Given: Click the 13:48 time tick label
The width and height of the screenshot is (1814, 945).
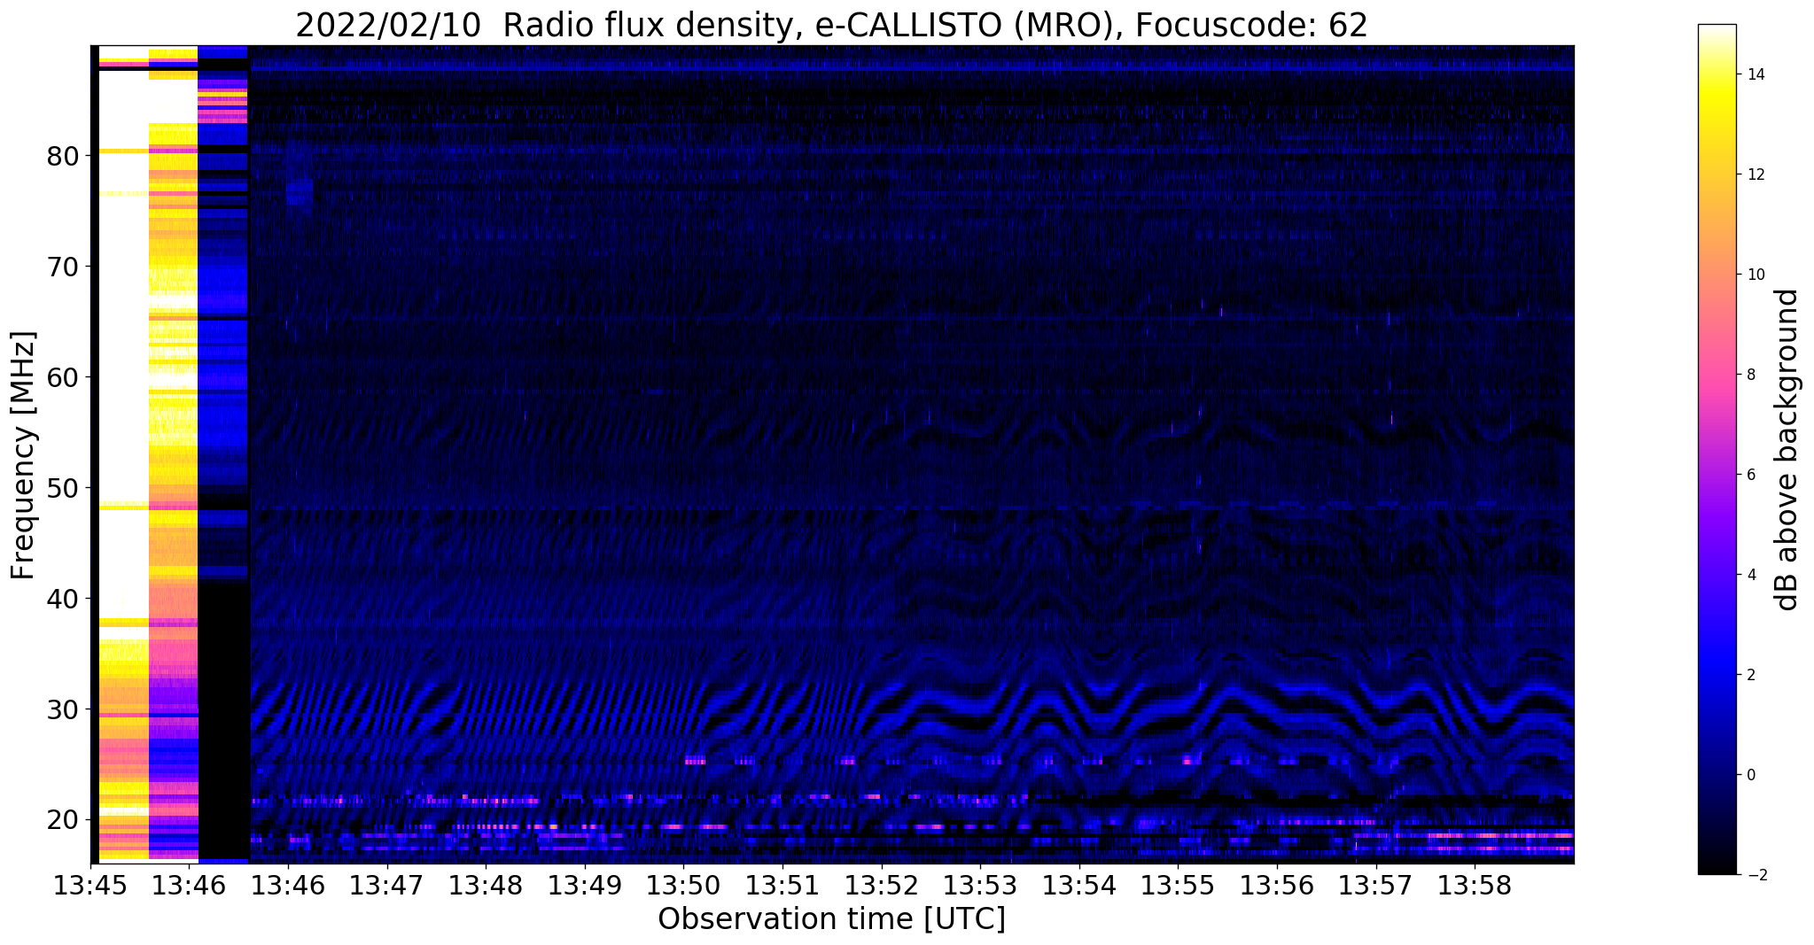Looking at the screenshot, I should pos(486,884).
